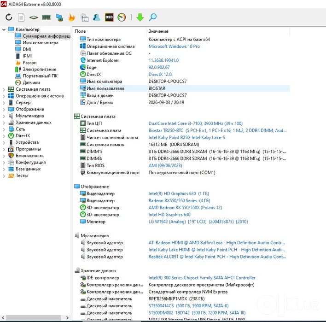
Task: Click the memory module toolbar icon
Action: point(46,17)
